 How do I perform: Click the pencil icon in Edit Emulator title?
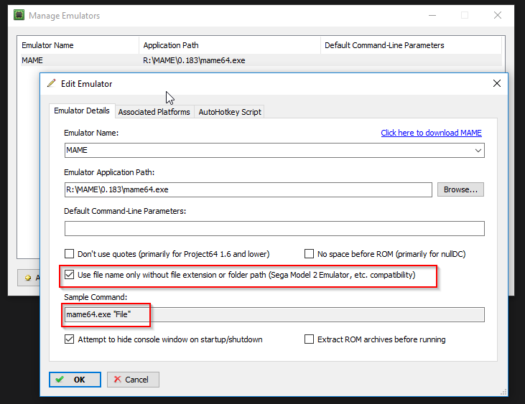pos(51,83)
